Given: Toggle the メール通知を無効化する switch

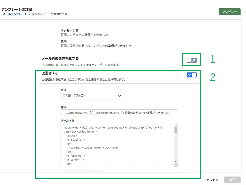Looking at the screenshot, I should click(x=191, y=60).
